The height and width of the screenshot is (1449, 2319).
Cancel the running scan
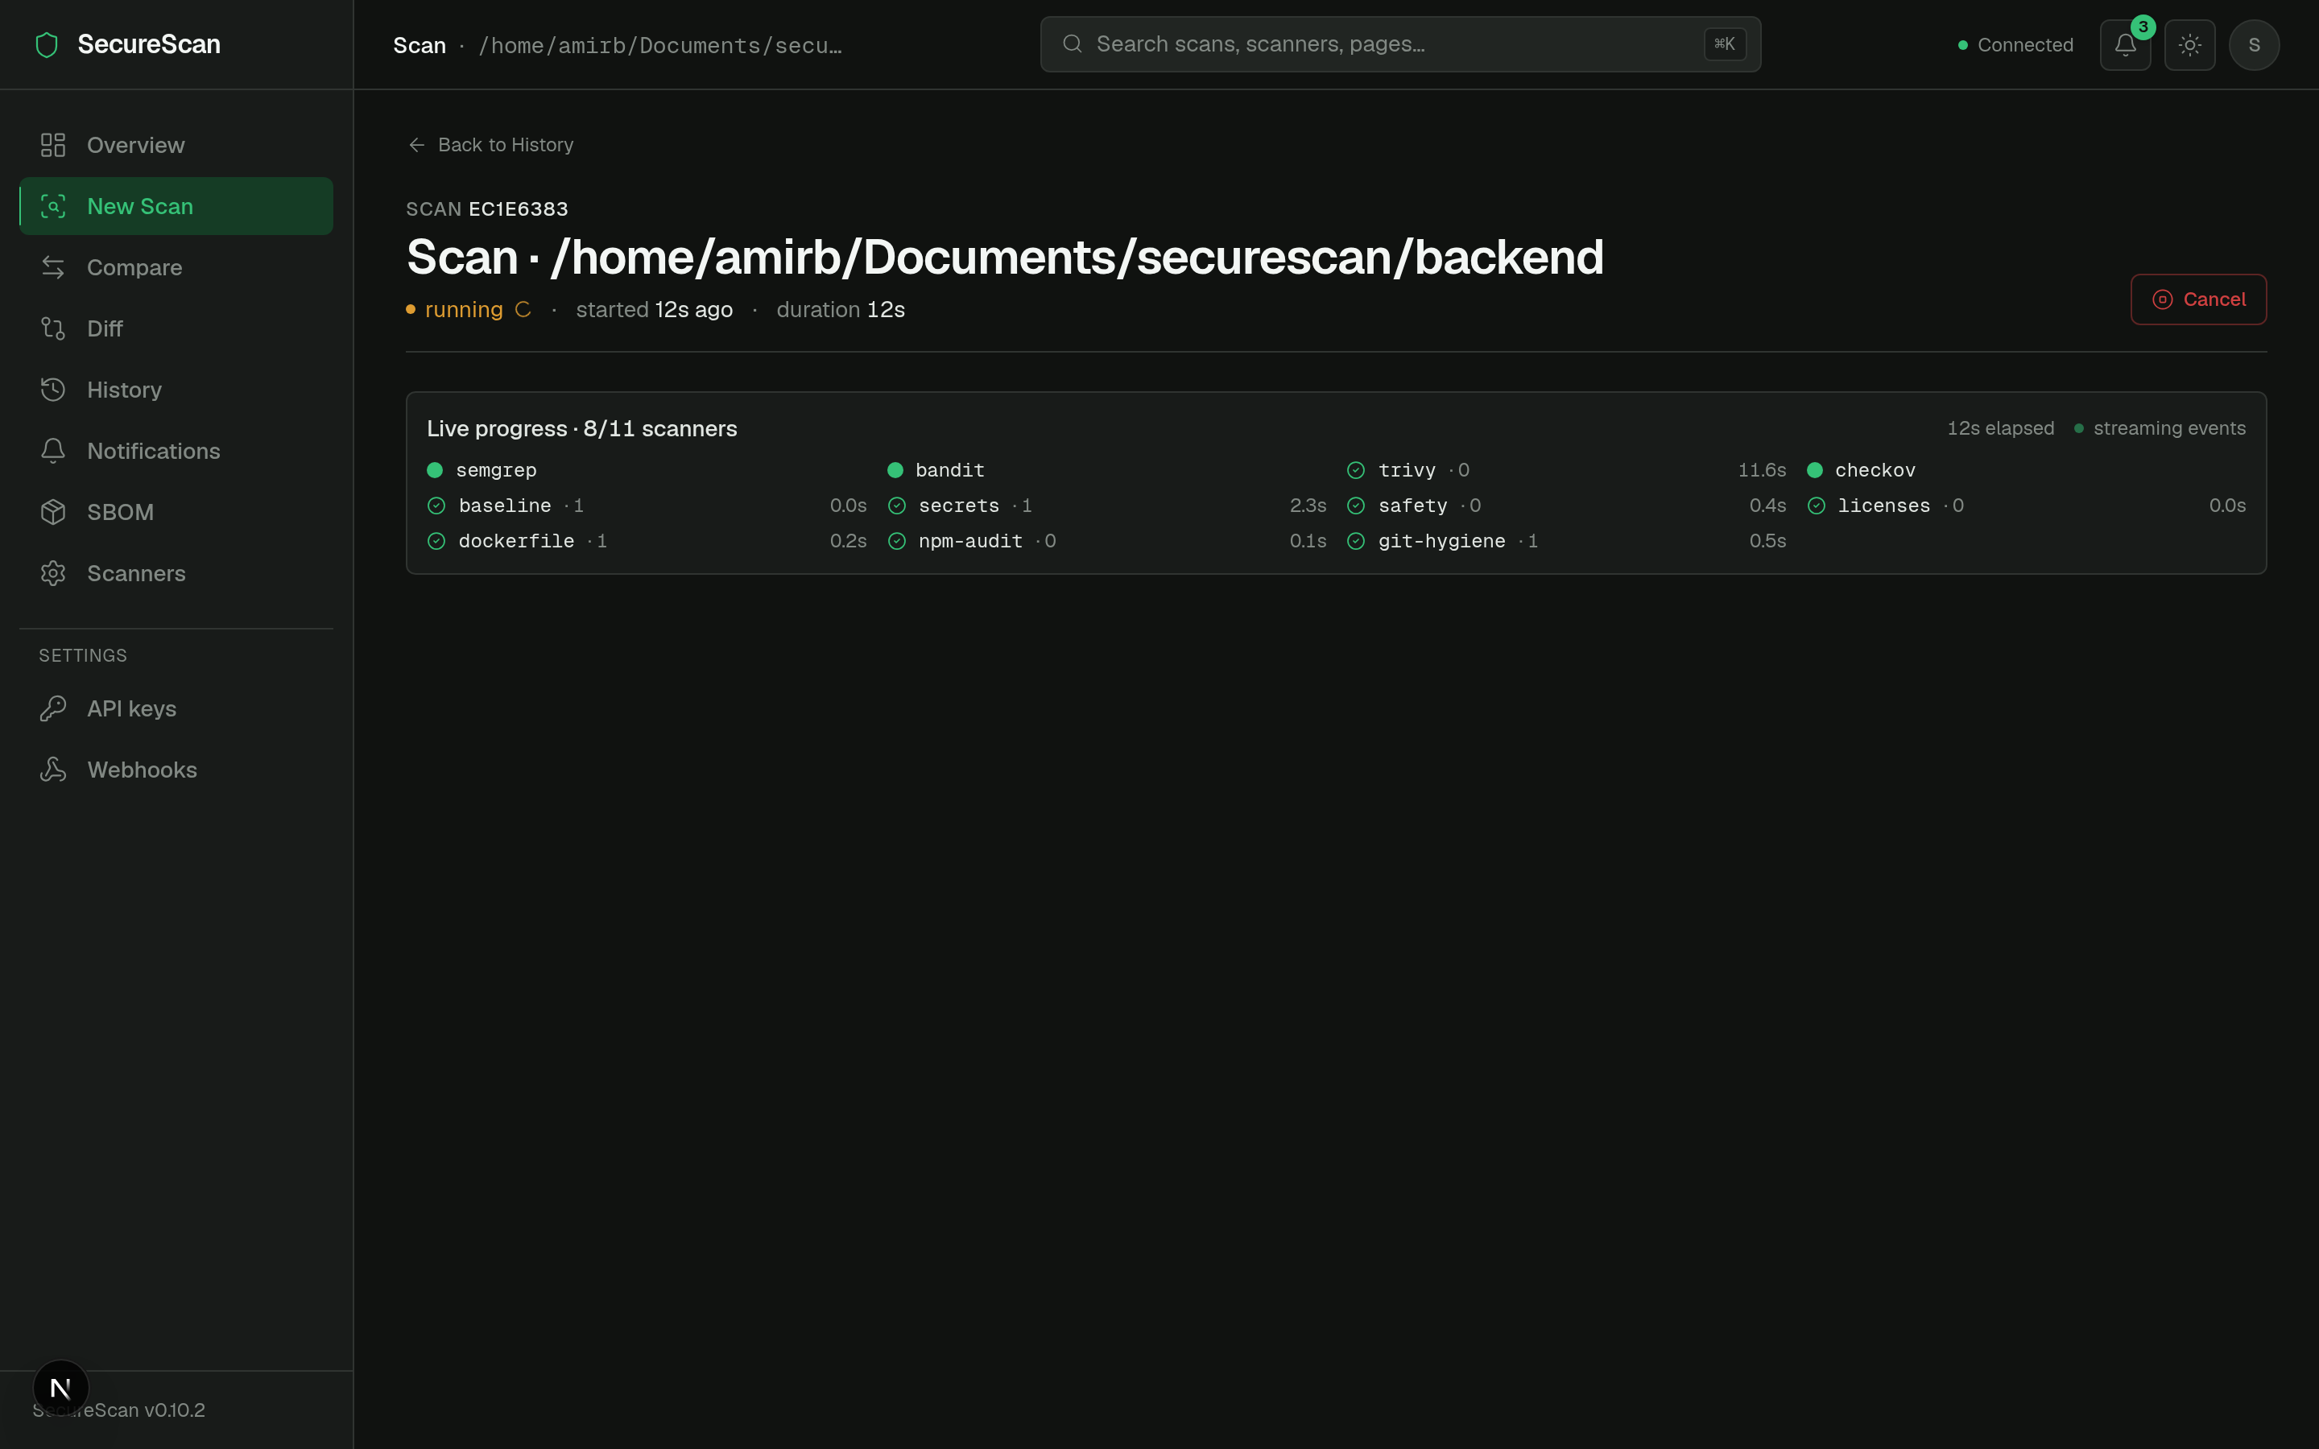tap(2197, 300)
